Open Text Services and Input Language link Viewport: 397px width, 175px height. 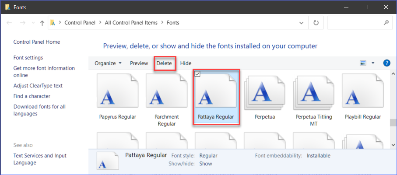(40, 159)
